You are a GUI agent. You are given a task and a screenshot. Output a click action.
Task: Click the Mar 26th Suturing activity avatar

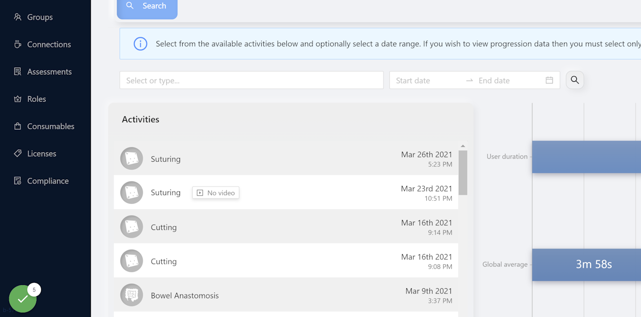tap(131, 158)
